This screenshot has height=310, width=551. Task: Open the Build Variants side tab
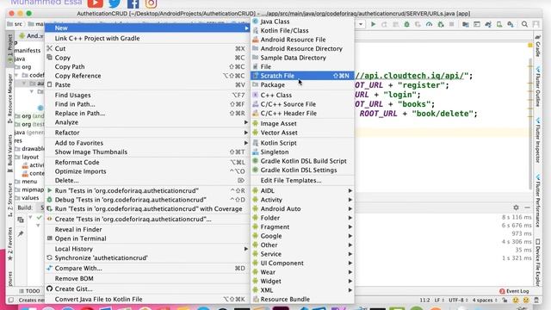[x=9, y=154]
